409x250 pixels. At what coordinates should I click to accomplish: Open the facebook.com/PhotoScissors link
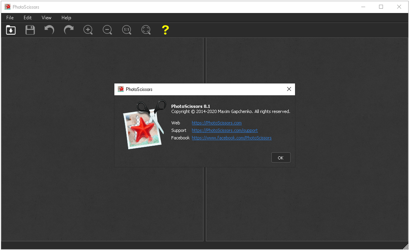232,138
